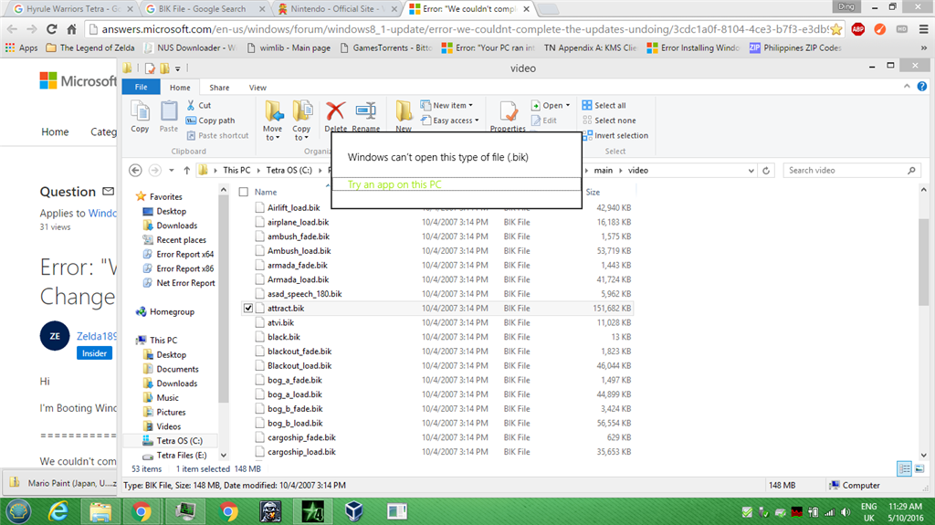The height and width of the screenshot is (525, 935).
Task: Open Error Report x64 favorite
Action: pyautogui.click(x=184, y=254)
